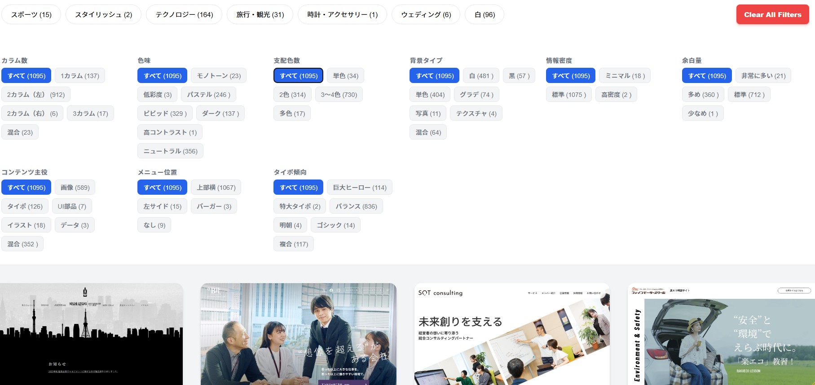Enable the 2カラム（左） (912) filter
The image size is (815, 385).
(36, 95)
